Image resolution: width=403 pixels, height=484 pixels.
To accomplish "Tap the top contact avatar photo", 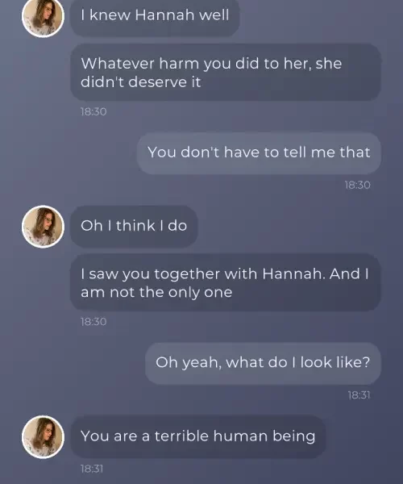I will (x=43, y=16).
